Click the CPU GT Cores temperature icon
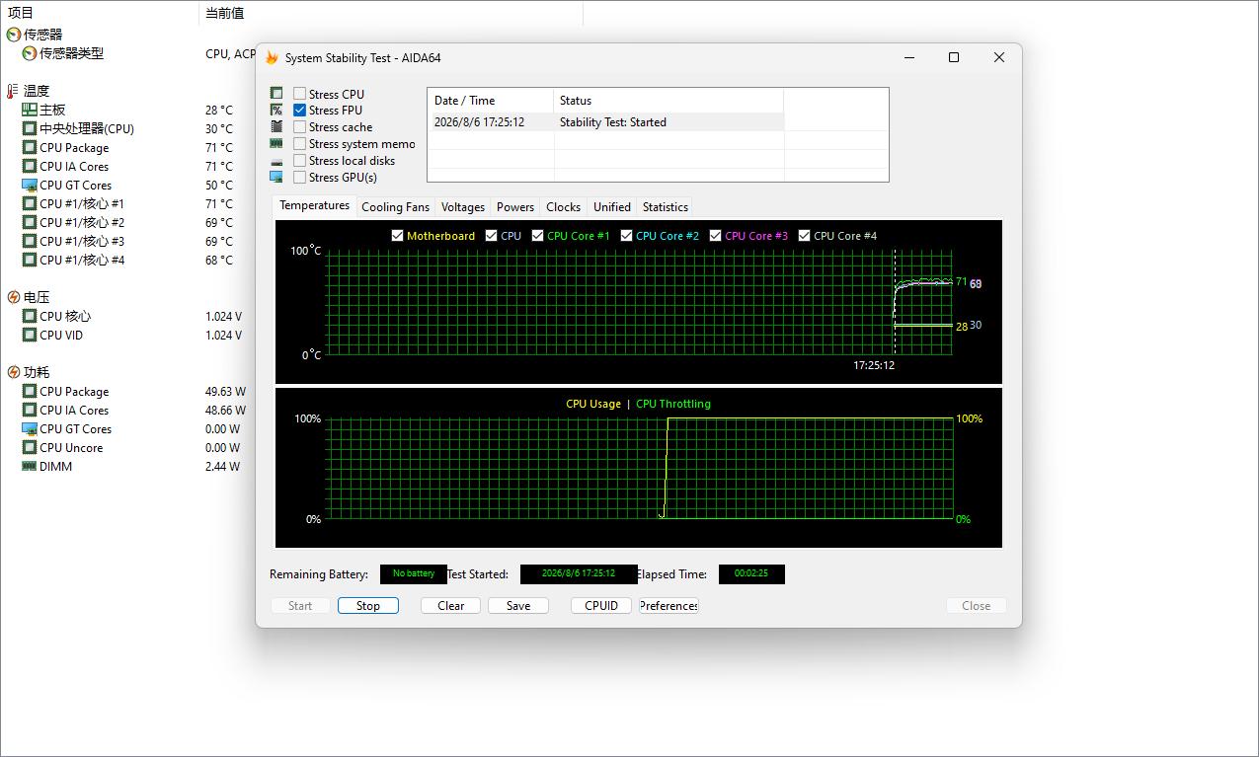Screen dimensions: 1259x757 [x=30, y=185]
